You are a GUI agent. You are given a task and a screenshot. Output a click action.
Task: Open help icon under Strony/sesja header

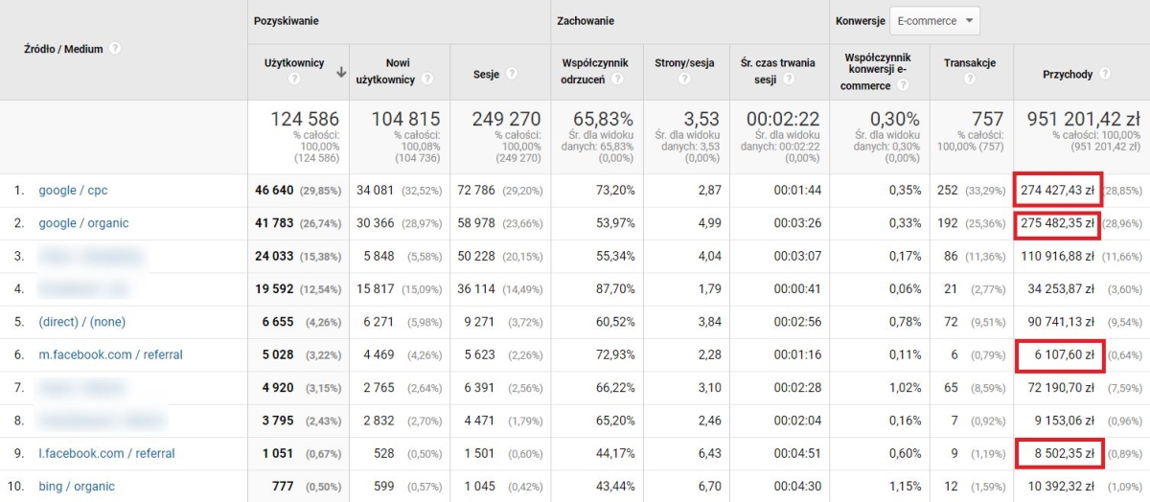(x=685, y=80)
